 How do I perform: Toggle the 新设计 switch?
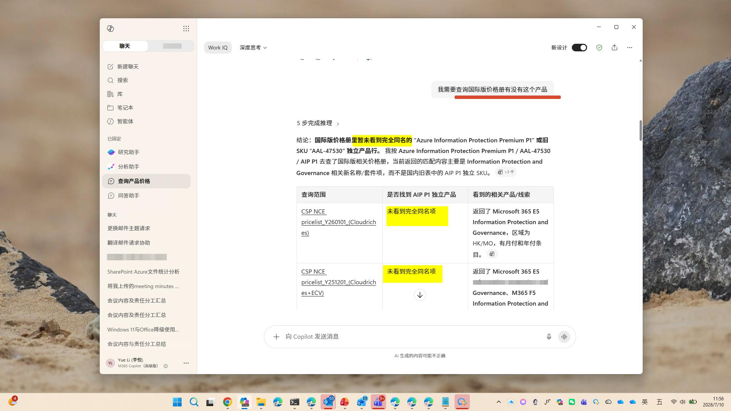[579, 48]
